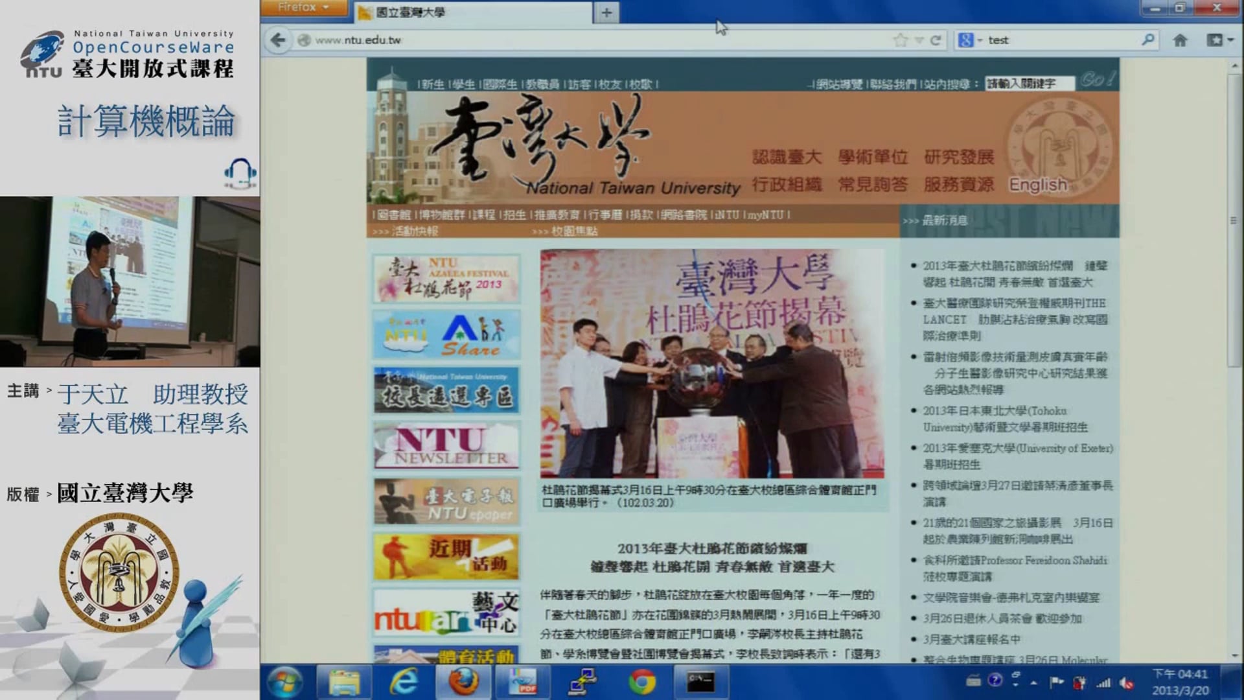Image resolution: width=1244 pixels, height=700 pixels.
Task: Click the Windows Start orb
Action: [284, 682]
